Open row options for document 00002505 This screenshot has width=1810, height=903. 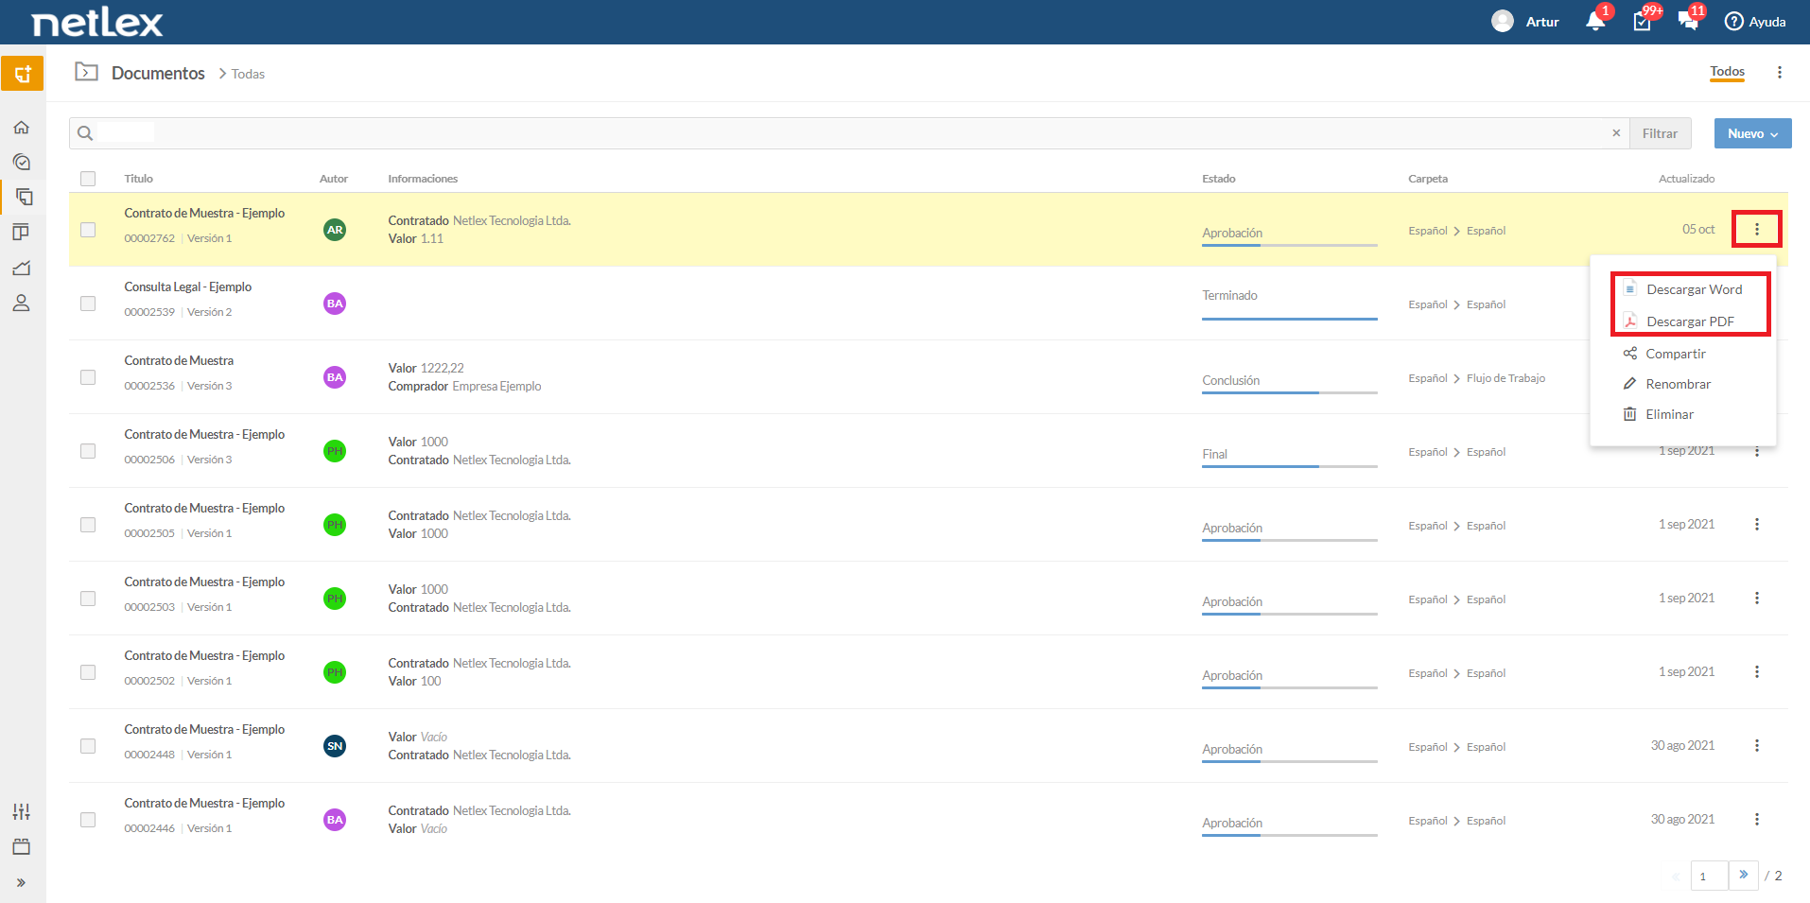pos(1757,525)
